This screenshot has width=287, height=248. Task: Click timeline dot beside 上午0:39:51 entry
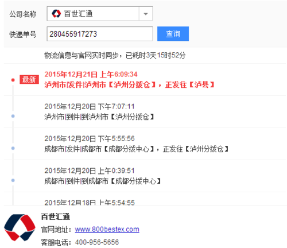point(13,180)
